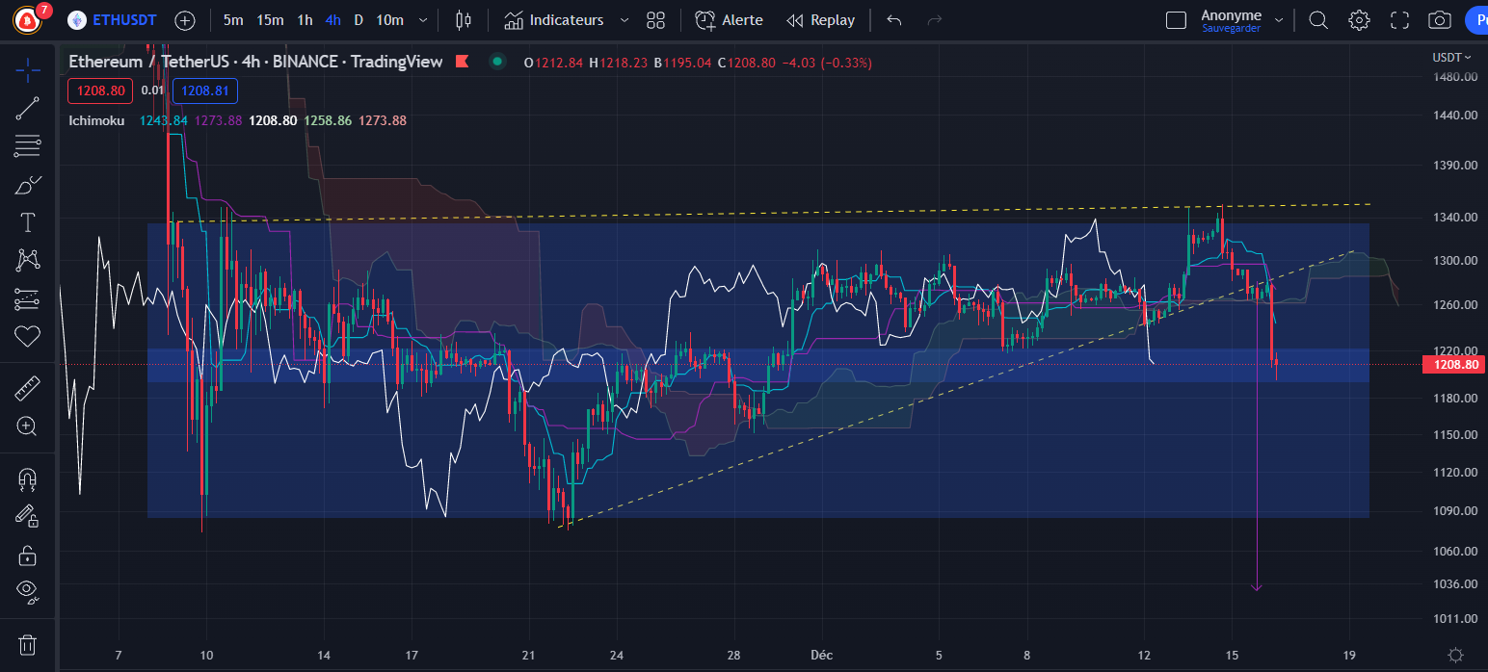The height and width of the screenshot is (672, 1488).
Task: Open the remove drawings trash icon
Action: coord(27,644)
